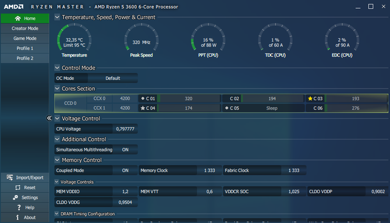Switch to Game Mode

pyautogui.click(x=25, y=38)
